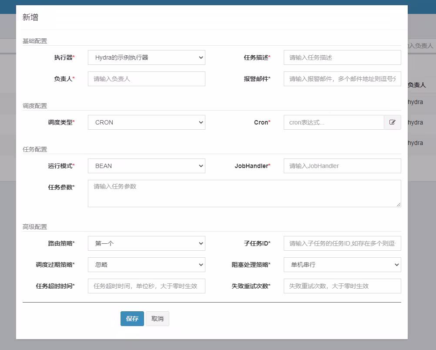
Task: Click the 新增 dialog title
Action: (30, 17)
